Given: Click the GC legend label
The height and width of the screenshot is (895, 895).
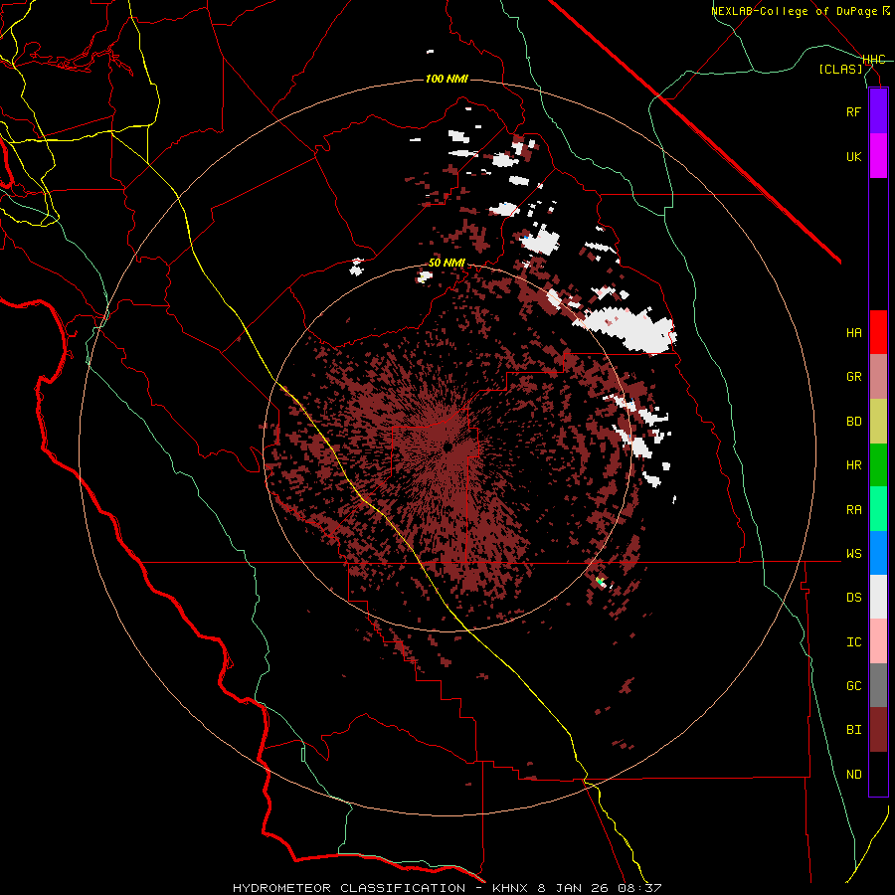Looking at the screenshot, I should pyautogui.click(x=853, y=686).
